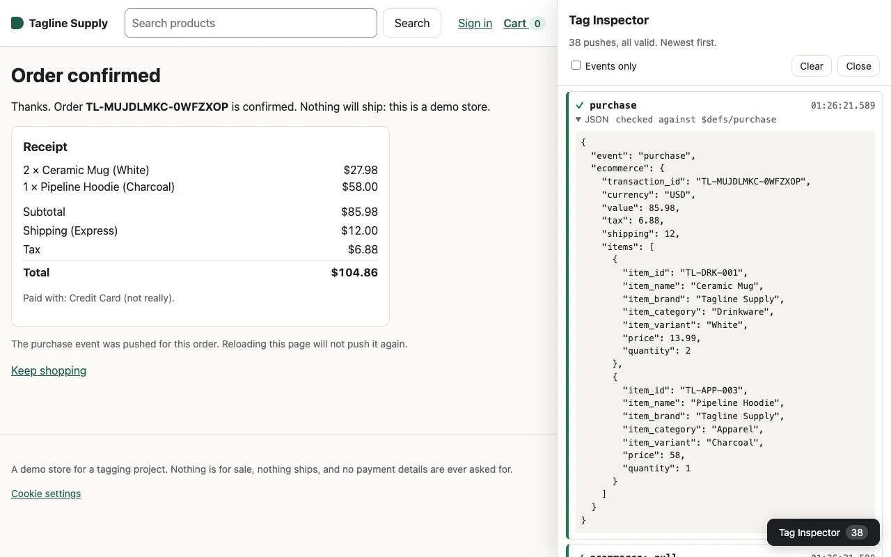Click the "price": 13.99 JSON line
This screenshot has width=891, height=557.
pos(661,338)
